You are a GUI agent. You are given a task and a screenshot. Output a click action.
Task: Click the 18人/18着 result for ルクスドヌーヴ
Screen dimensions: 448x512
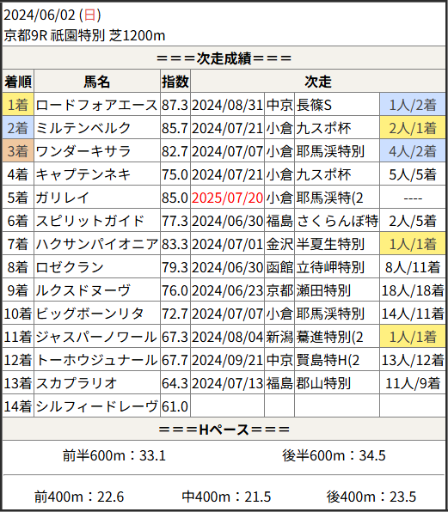(x=413, y=290)
